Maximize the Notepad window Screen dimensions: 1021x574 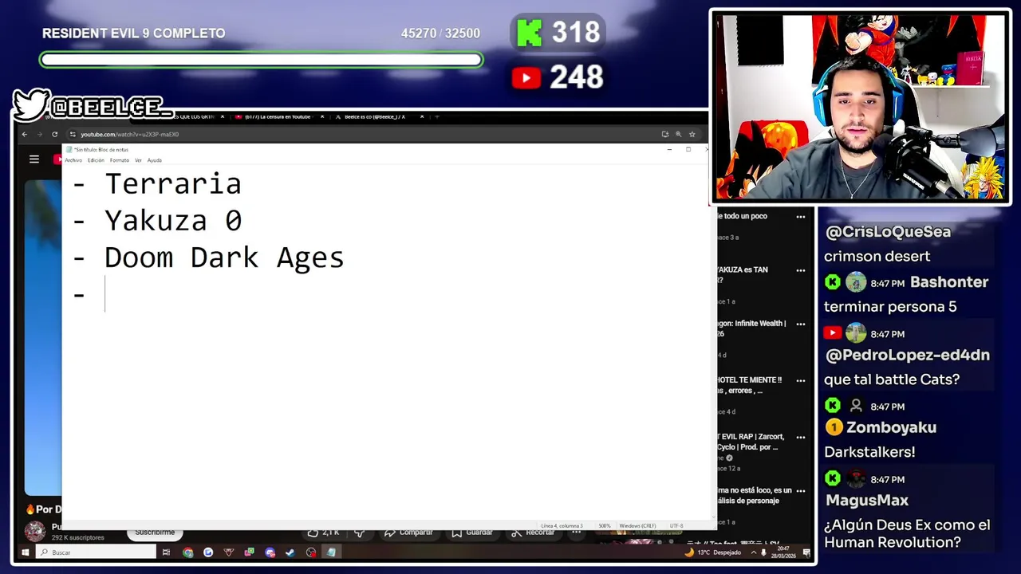[688, 149]
